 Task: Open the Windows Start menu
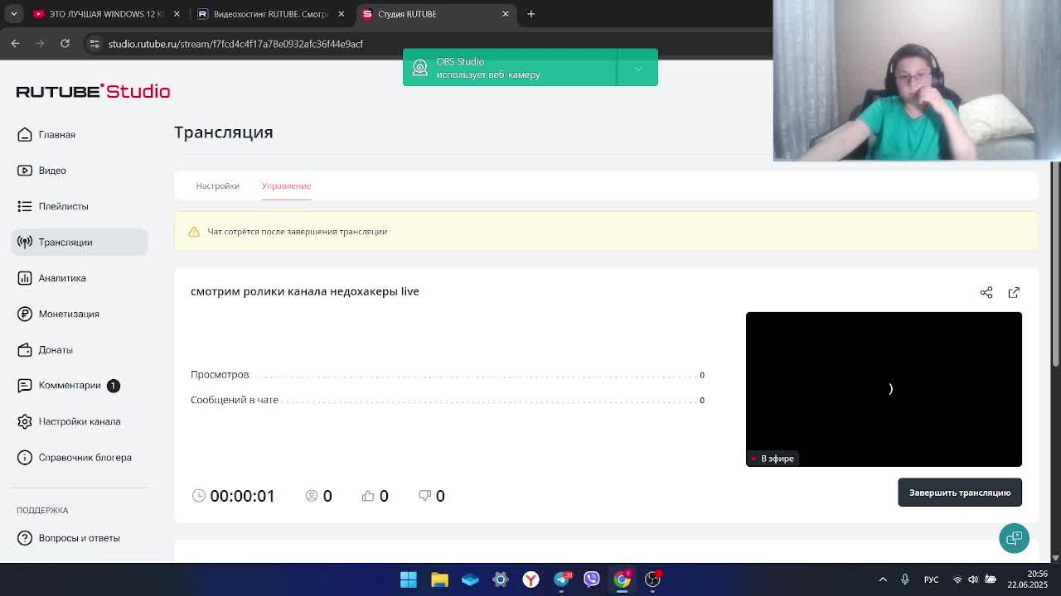409,579
